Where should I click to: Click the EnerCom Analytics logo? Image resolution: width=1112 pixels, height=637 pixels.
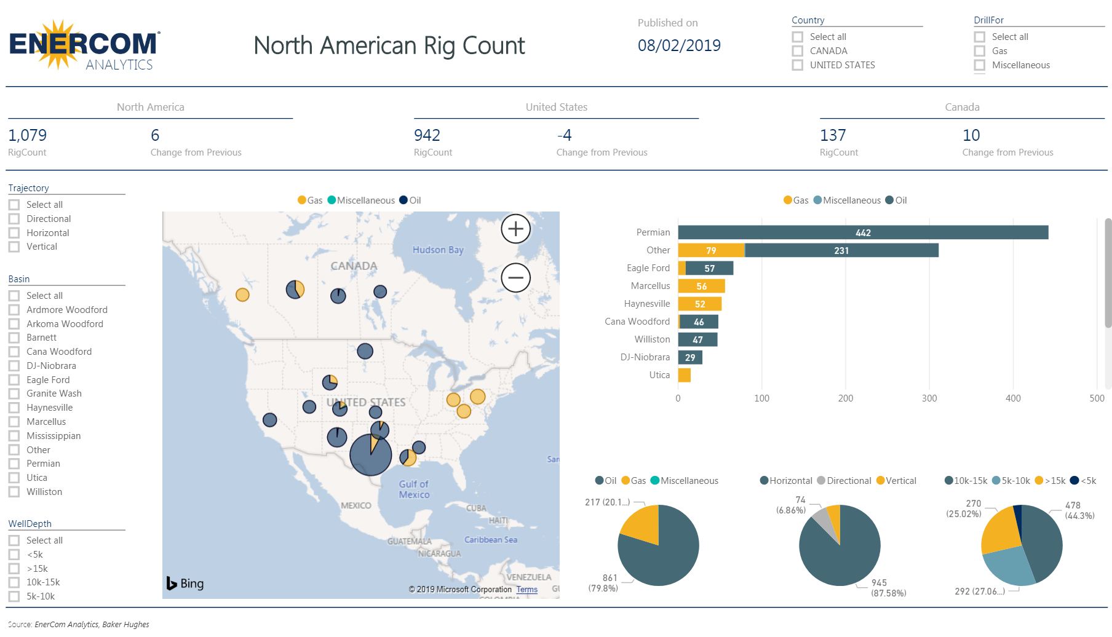(x=83, y=46)
